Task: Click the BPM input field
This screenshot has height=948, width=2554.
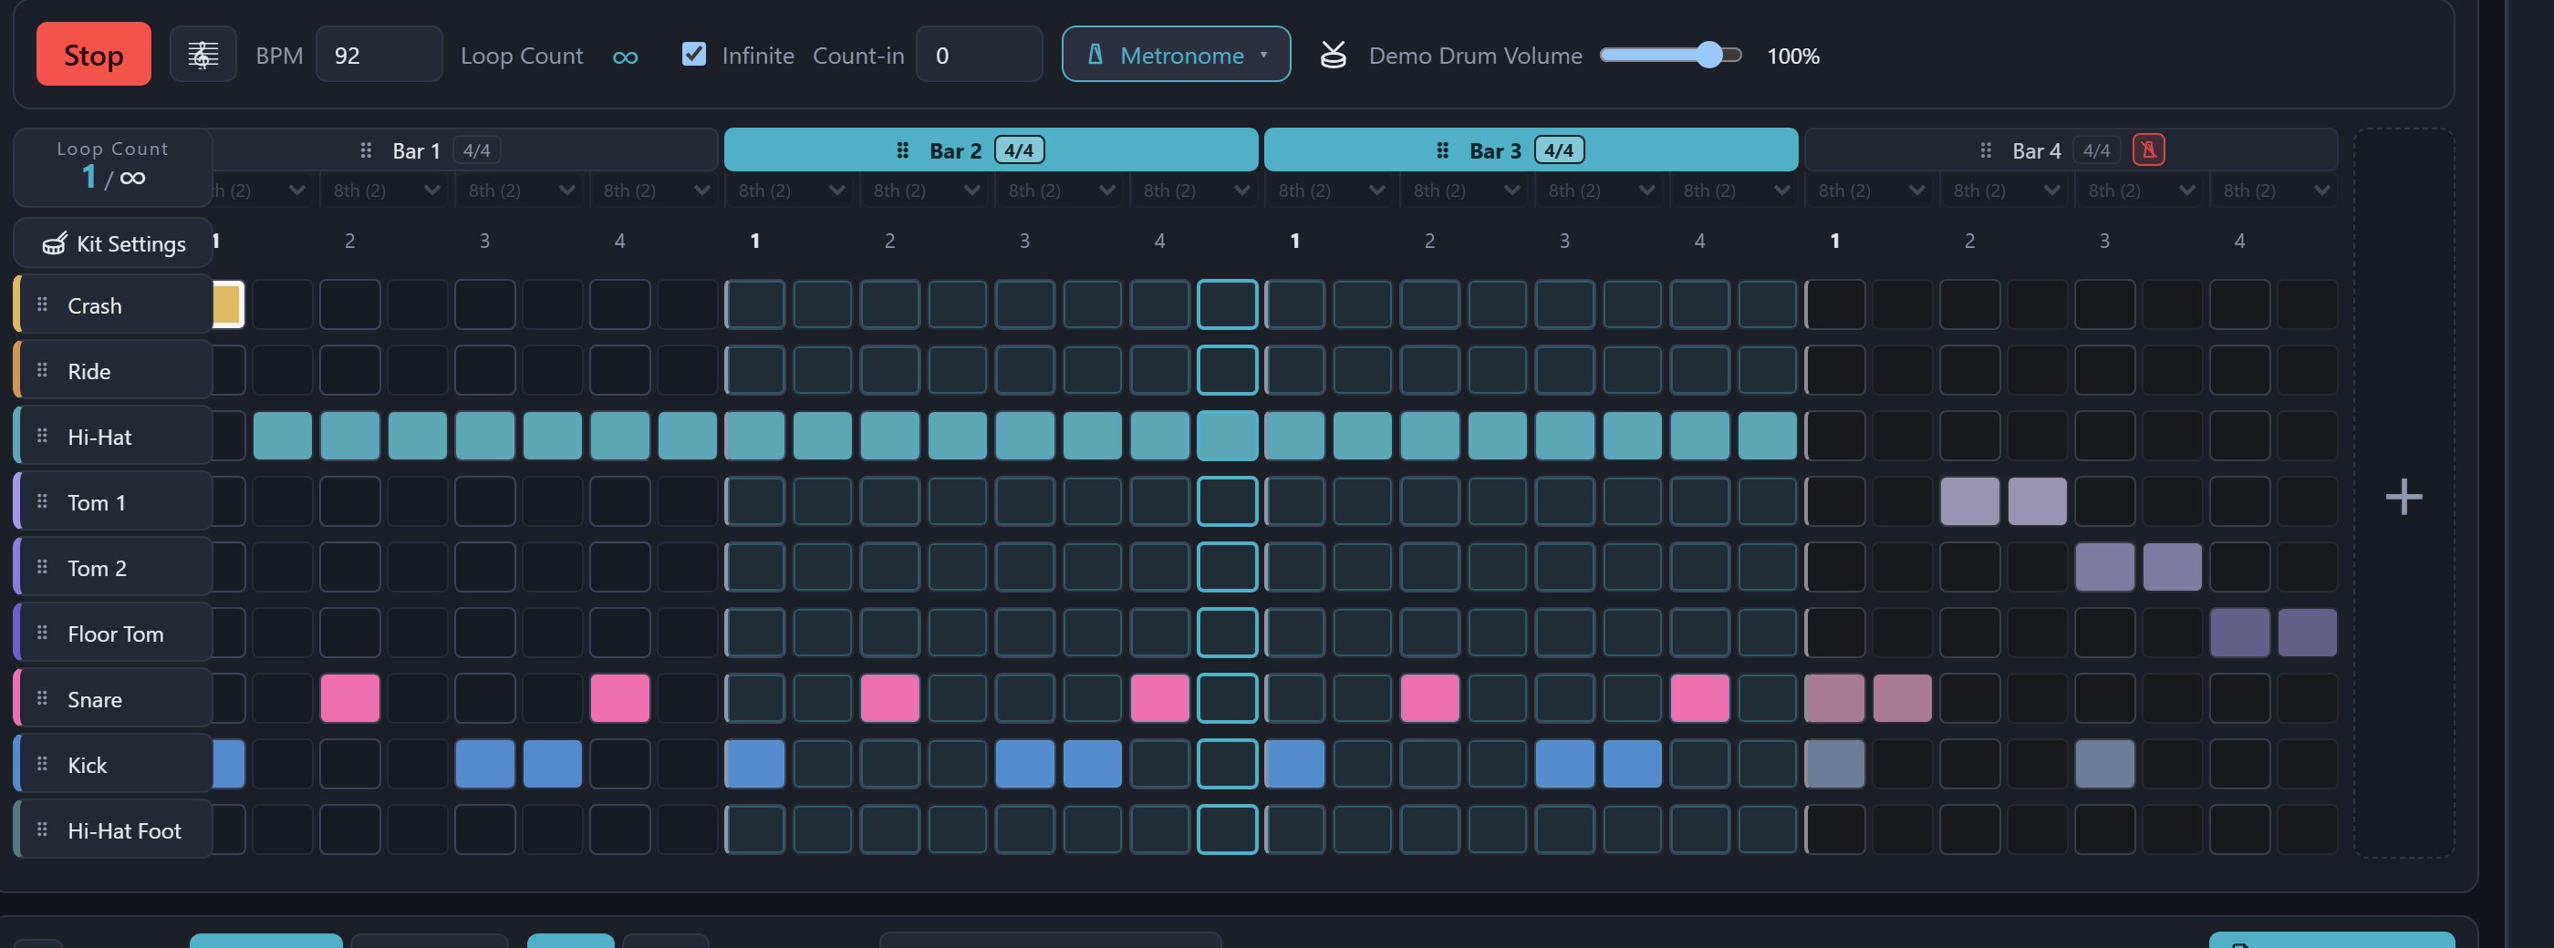Action: click(x=379, y=55)
